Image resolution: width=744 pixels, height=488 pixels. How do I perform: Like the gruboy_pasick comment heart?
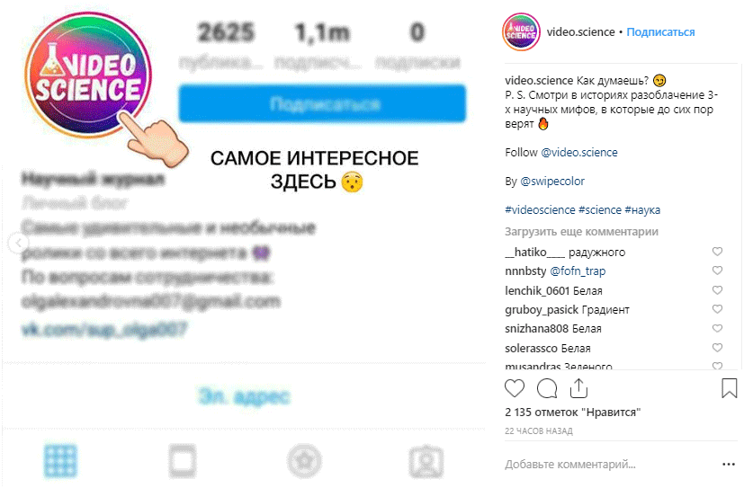point(717,309)
